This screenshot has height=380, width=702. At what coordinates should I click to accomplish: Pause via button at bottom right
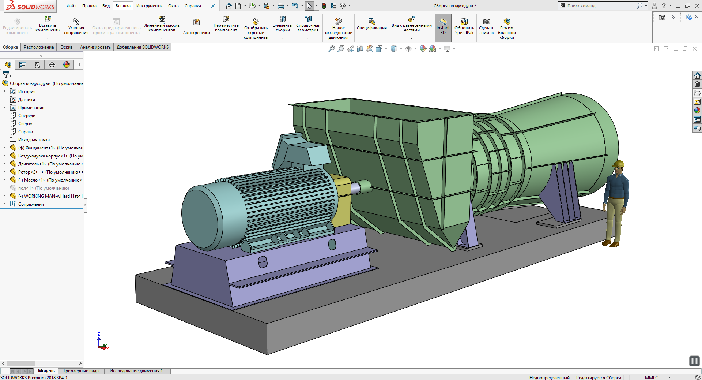(x=694, y=361)
